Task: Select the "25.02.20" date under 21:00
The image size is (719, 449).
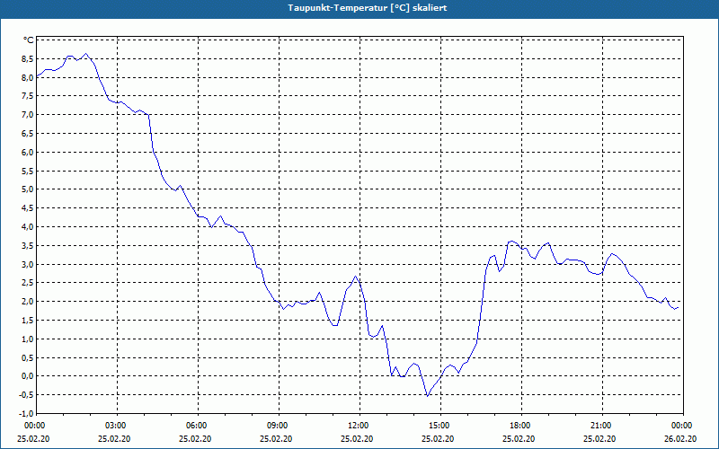Action: (x=599, y=438)
